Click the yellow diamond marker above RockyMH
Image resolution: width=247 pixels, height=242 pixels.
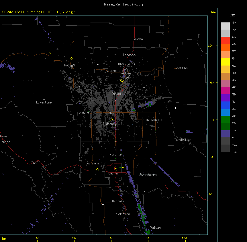tap(72, 59)
